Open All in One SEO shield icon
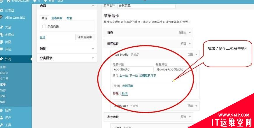The image size is (254, 128). (x=1, y=17)
